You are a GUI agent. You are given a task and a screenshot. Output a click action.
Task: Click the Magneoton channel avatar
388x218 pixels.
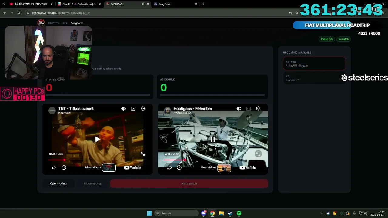pos(52,110)
